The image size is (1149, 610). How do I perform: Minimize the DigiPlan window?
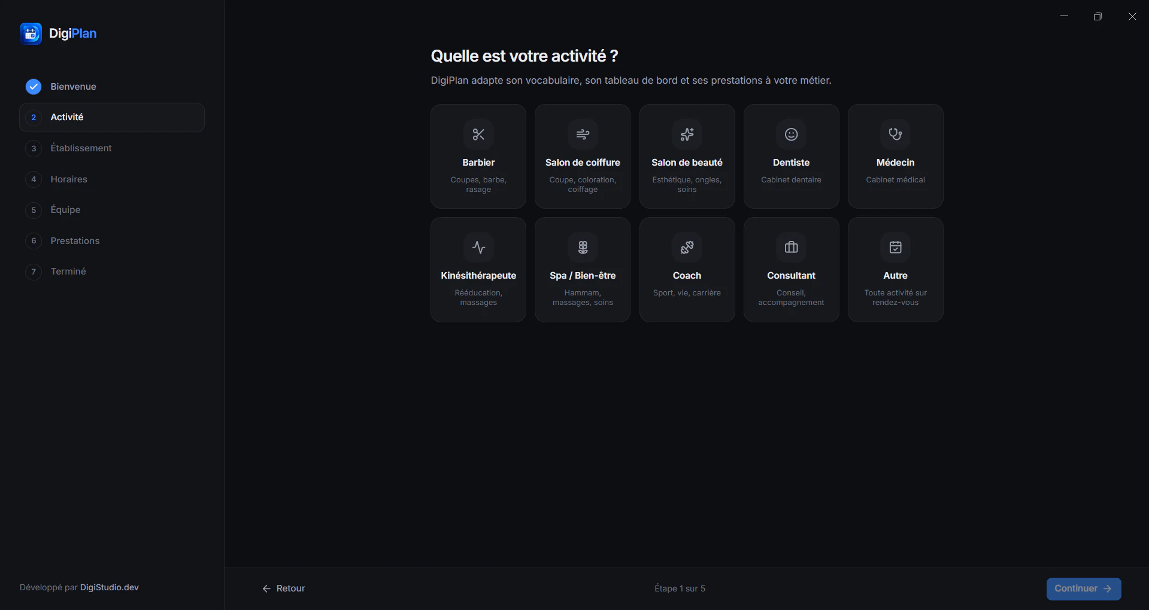1064,16
